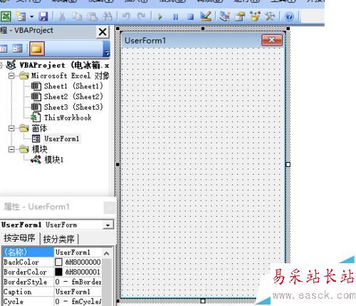Click the BorderStyle value fmBorder
The image size is (356, 306).
coord(78,282)
